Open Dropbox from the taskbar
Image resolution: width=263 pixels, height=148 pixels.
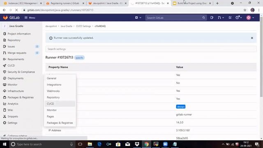click(137, 144)
